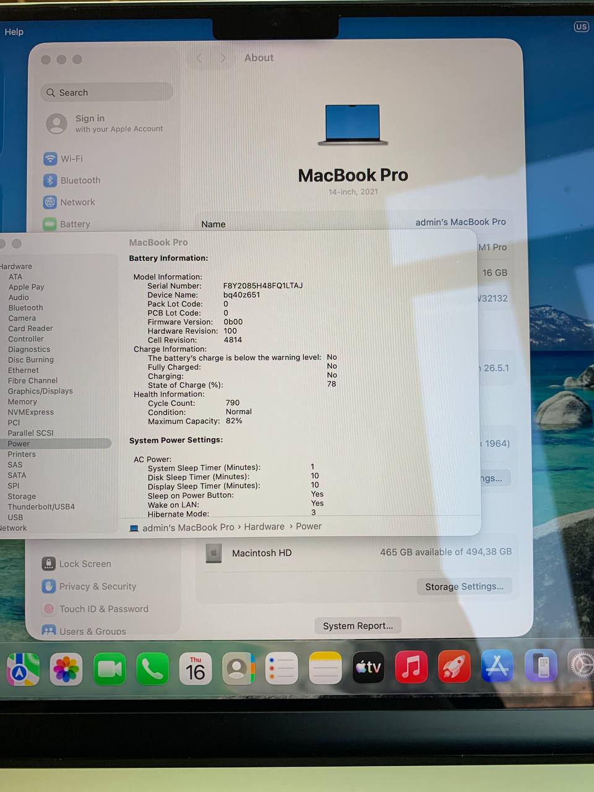This screenshot has height=792, width=594.
Task: Click the Lock Screen icon in Settings
Action: 48,564
